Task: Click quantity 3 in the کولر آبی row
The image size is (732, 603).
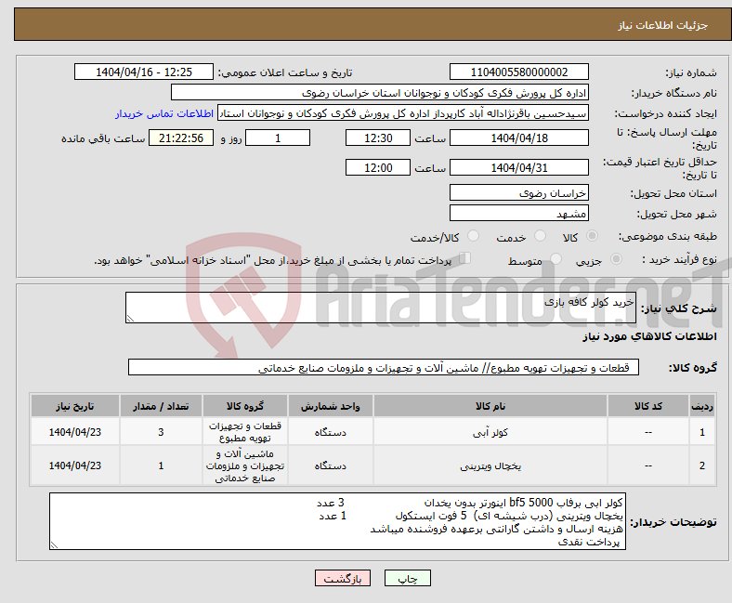Action: (161, 432)
